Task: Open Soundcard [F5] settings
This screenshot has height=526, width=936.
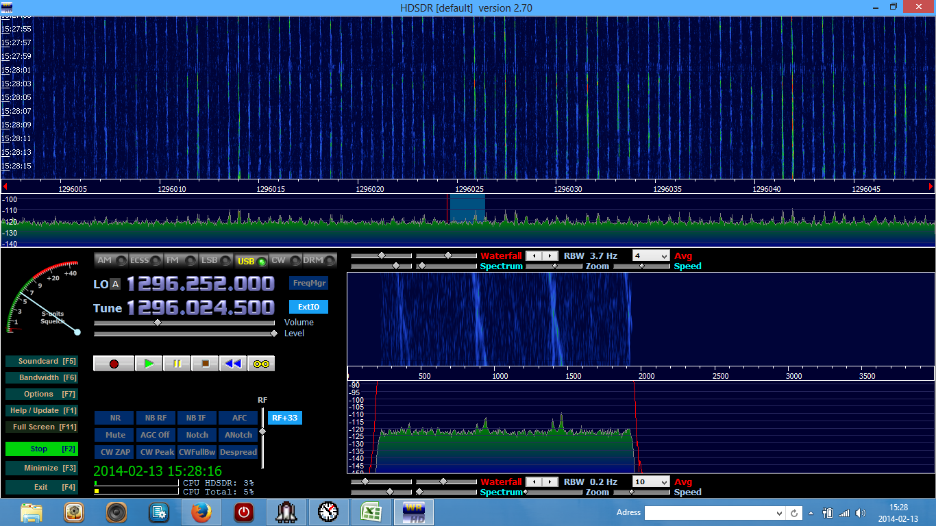Action: (41, 361)
